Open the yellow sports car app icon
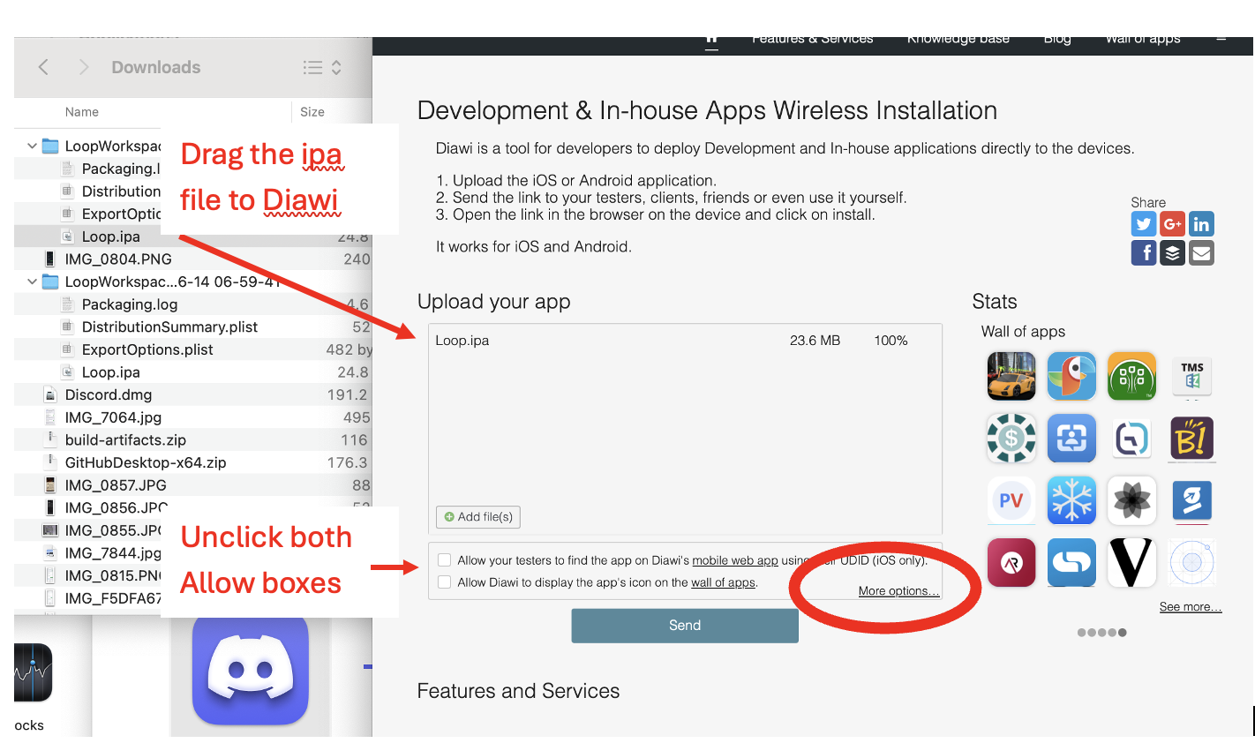This screenshot has width=1255, height=743. 1011,376
